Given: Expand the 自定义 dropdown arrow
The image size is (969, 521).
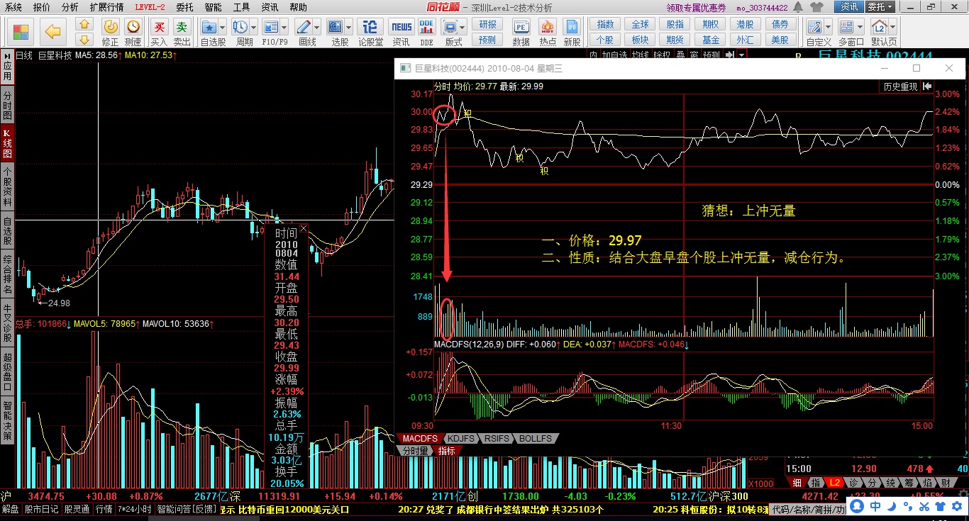Looking at the screenshot, I should pos(827,27).
